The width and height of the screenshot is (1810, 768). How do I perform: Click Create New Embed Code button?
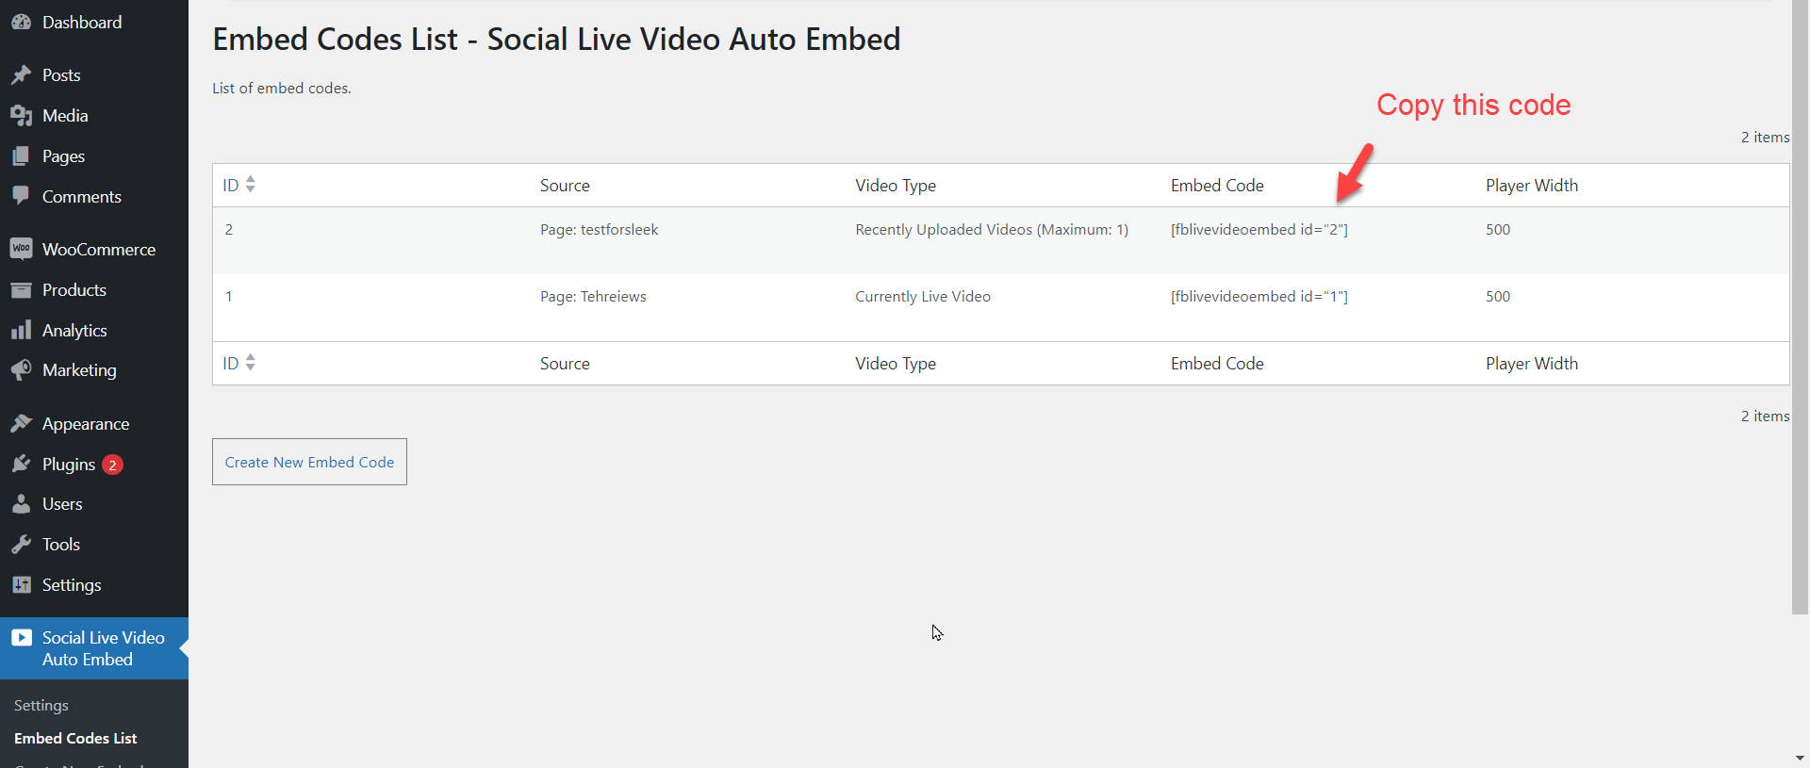(309, 462)
